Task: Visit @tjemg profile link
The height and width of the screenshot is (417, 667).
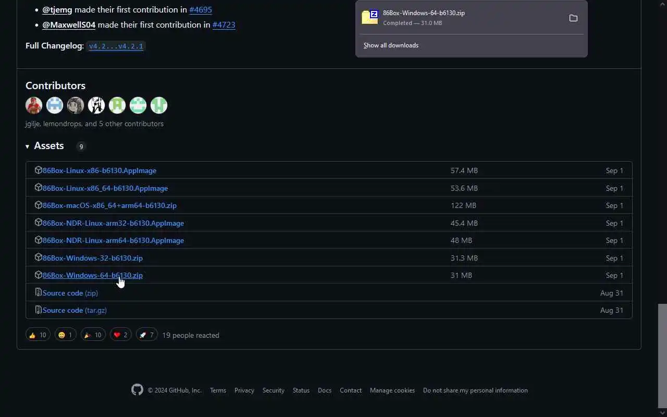Action: [x=57, y=9]
